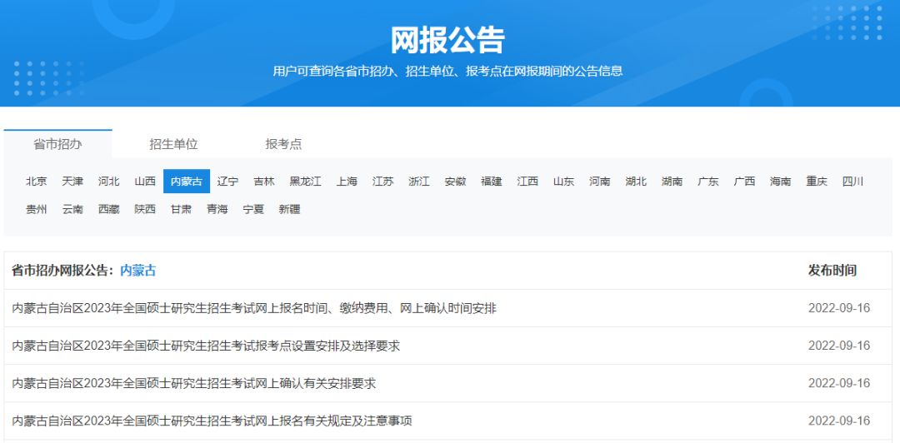Choose 贵州 province

36,210
